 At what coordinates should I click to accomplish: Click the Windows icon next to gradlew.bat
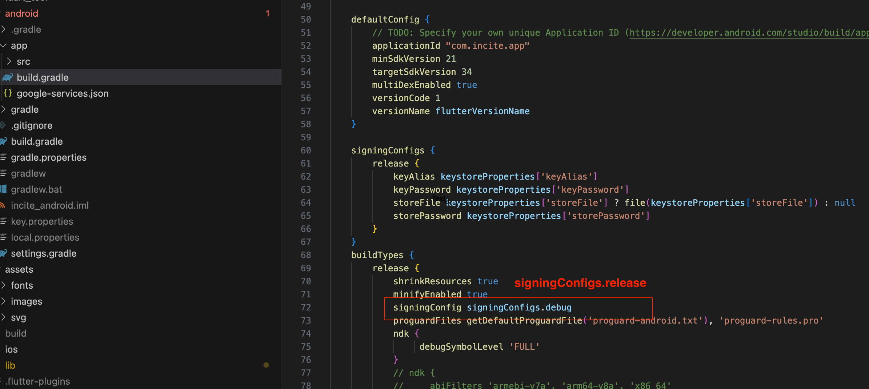click(3, 189)
